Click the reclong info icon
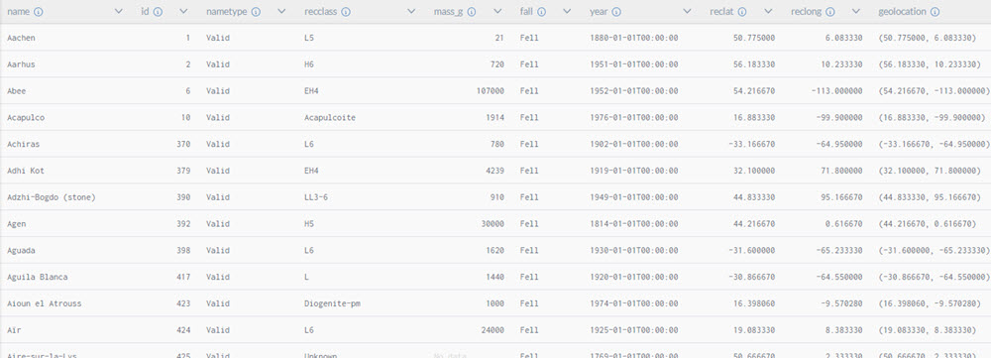This screenshot has height=358, width=991. pos(830,12)
